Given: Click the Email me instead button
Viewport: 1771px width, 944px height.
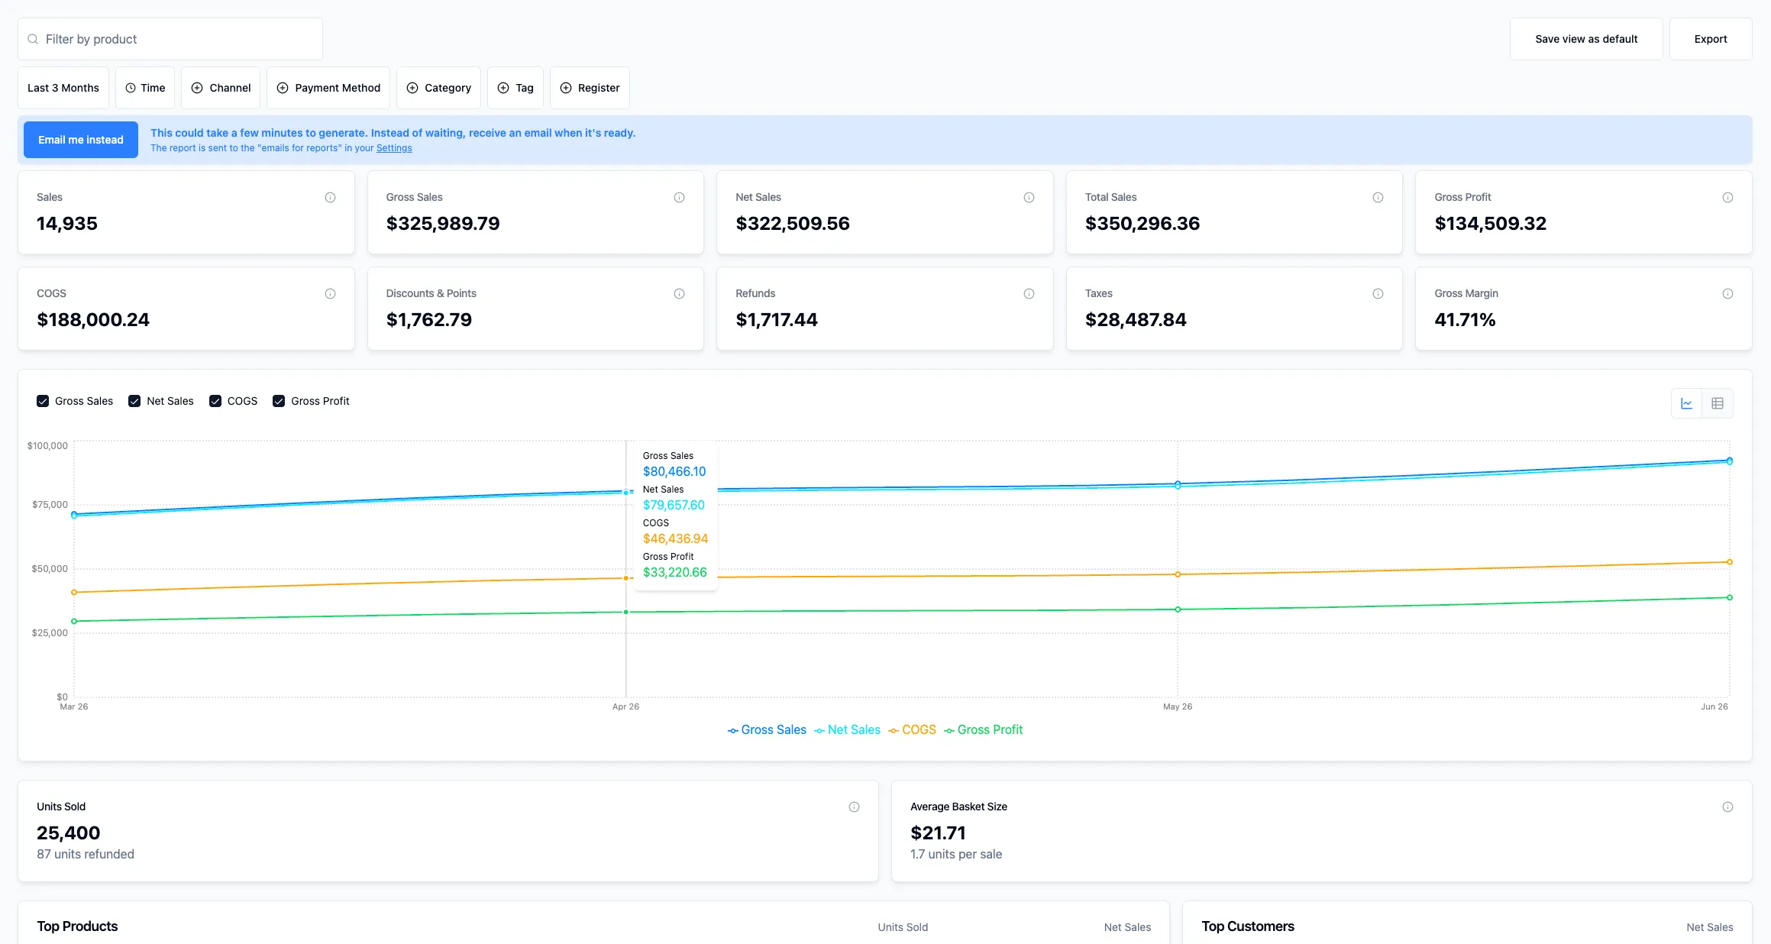Looking at the screenshot, I should [81, 140].
